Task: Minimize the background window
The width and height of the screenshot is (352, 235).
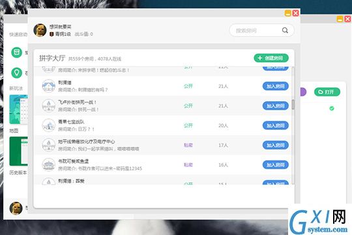Action: [x=340, y=19]
